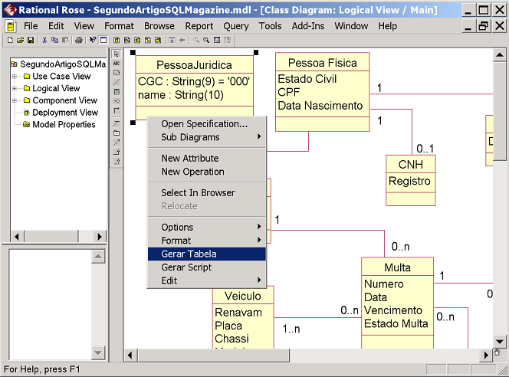Click the Browse Component Diagram icon
509x377 pixels.
pyautogui.click(x=137, y=41)
